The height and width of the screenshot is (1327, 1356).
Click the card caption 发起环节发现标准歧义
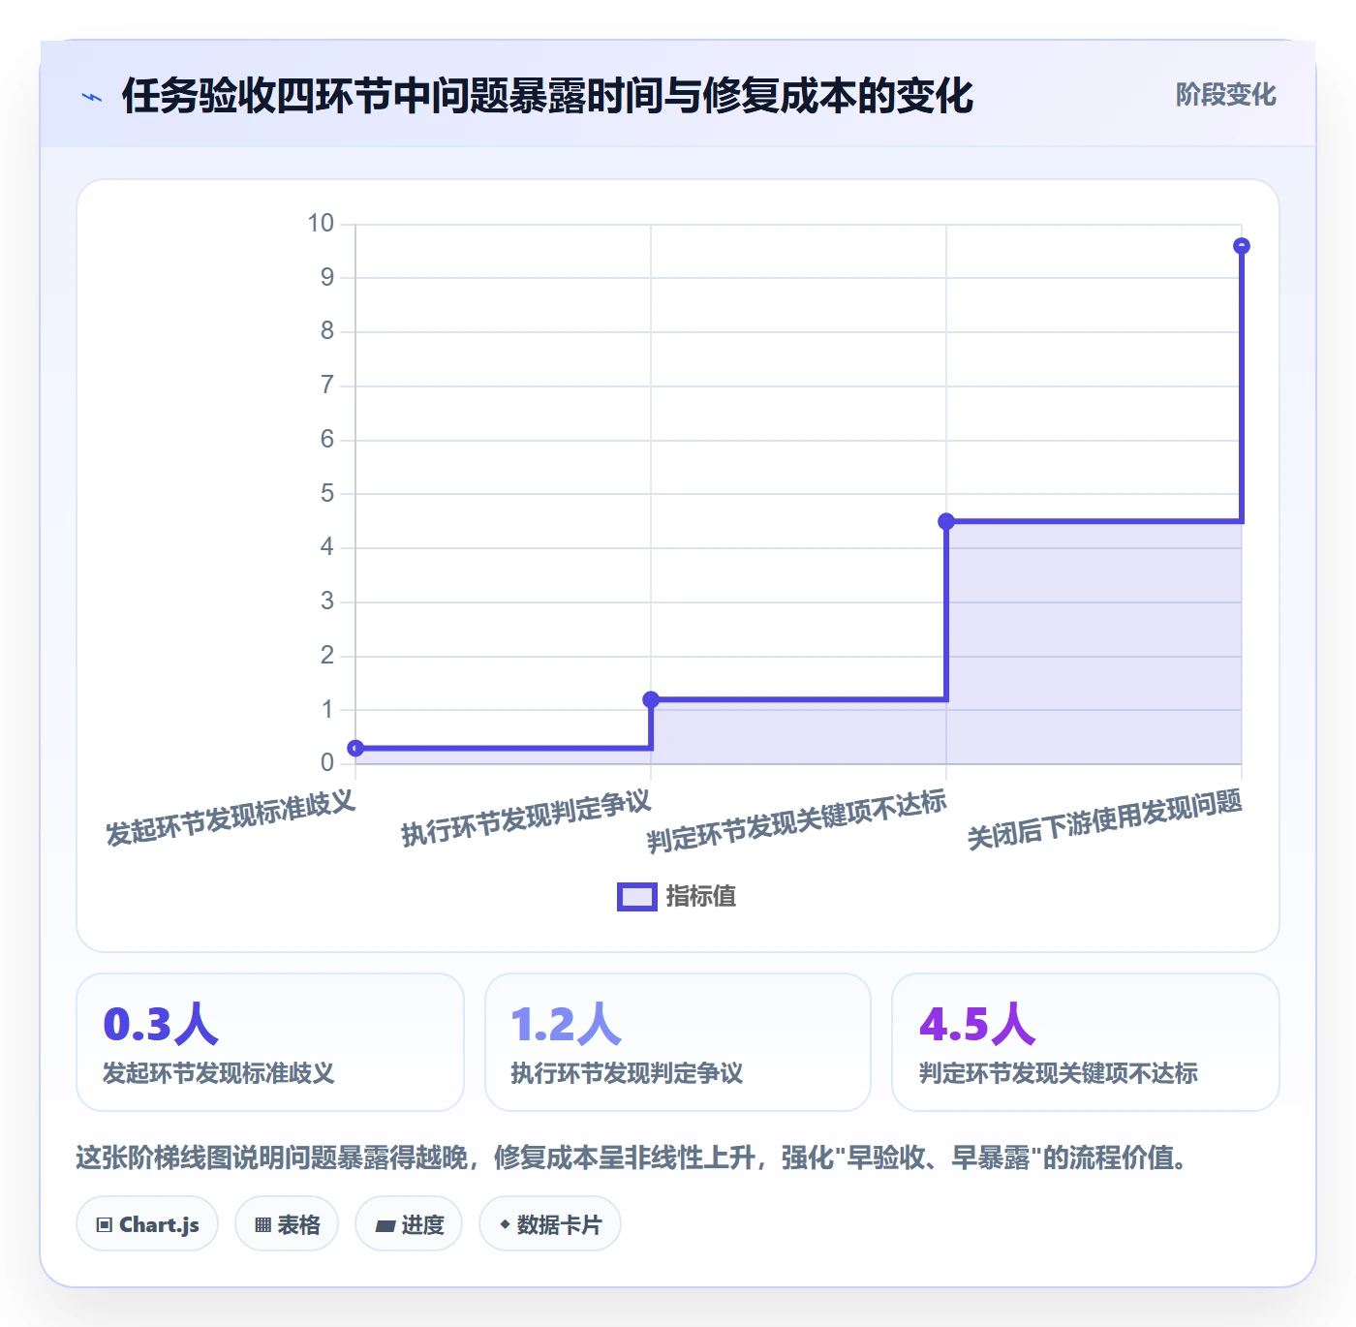coord(218,1073)
